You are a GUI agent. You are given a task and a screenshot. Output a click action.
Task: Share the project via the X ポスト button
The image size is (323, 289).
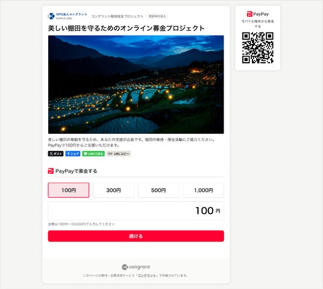point(55,154)
